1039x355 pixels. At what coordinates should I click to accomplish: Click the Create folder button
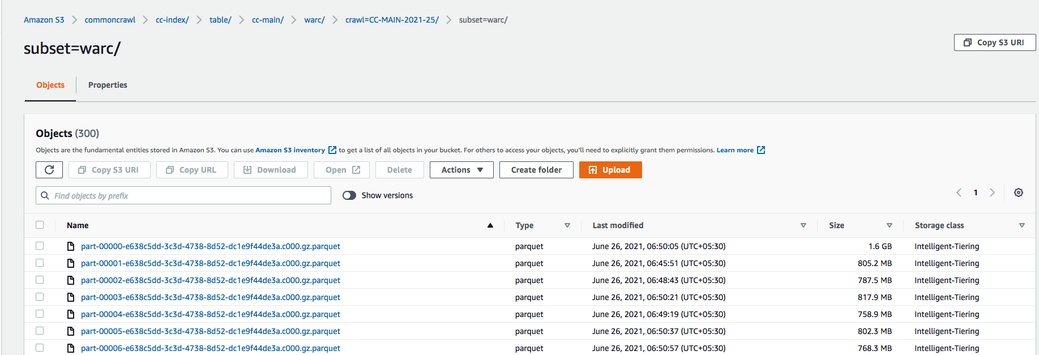point(536,170)
